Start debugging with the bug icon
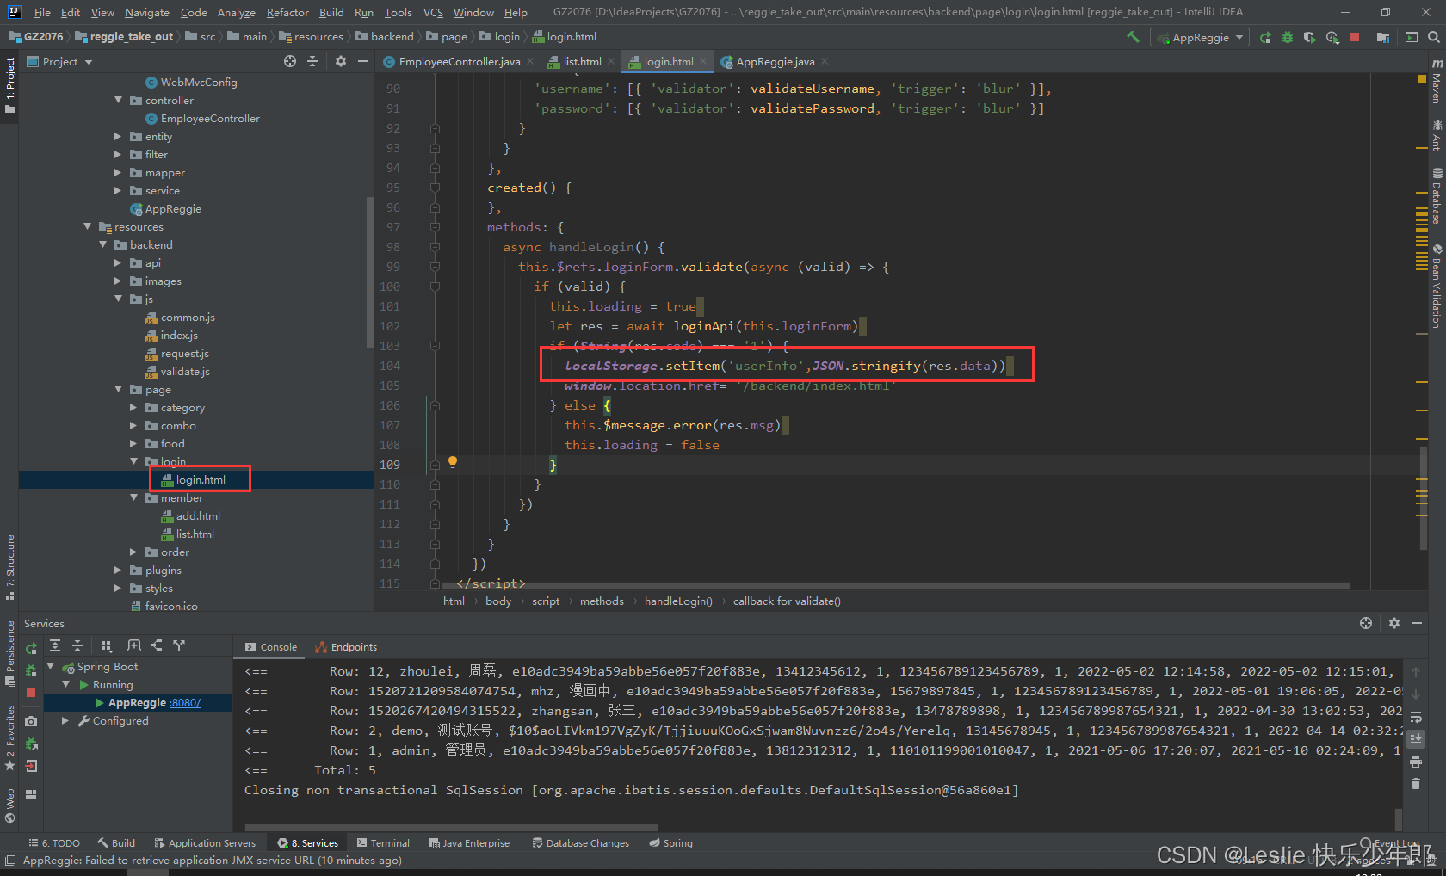 1288,37
